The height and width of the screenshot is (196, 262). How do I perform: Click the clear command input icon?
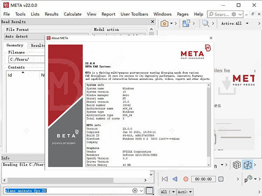135,190
